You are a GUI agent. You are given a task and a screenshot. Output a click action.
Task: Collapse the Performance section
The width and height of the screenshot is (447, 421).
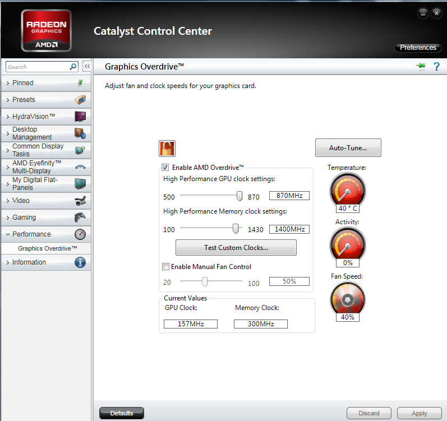click(x=45, y=234)
